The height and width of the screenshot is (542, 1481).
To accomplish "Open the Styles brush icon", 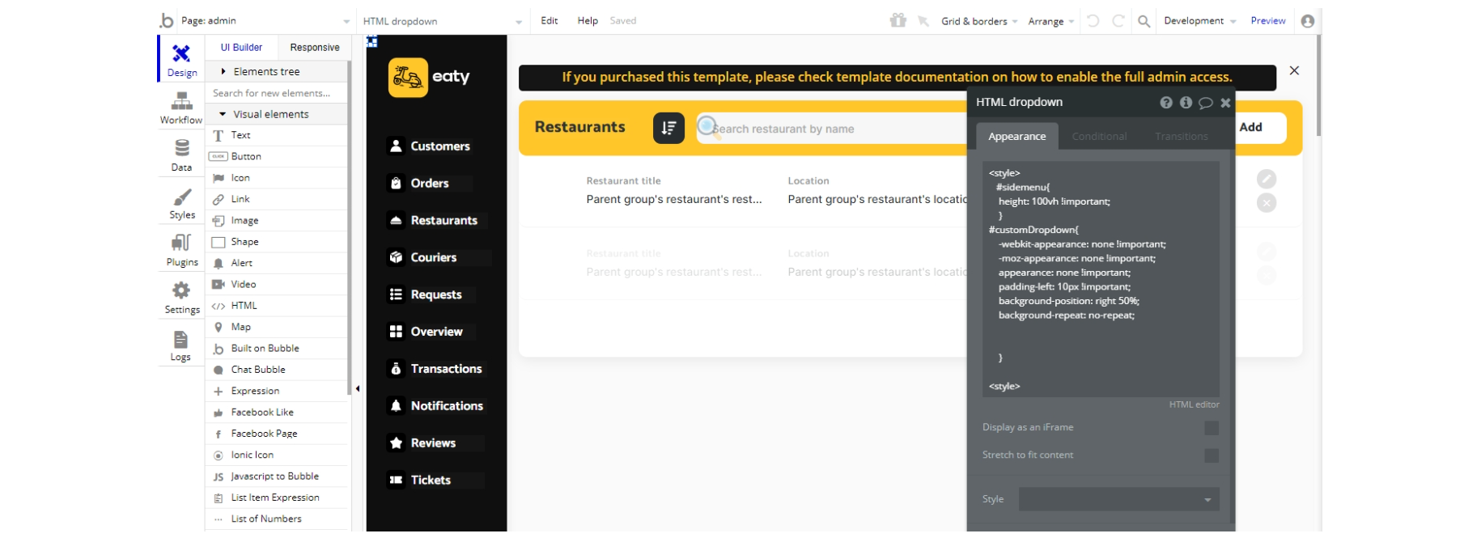I will click(182, 197).
